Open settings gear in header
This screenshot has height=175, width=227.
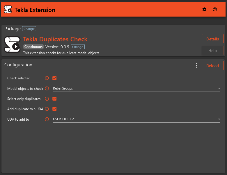204,10
